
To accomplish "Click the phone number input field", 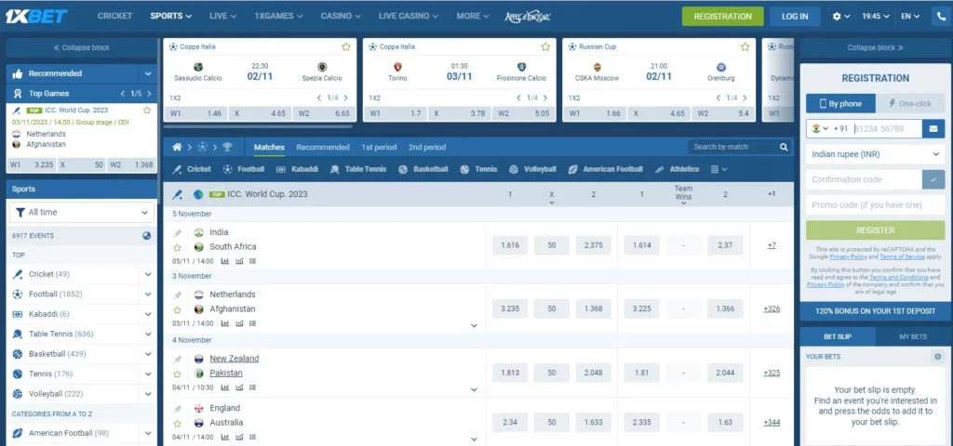I will pyautogui.click(x=887, y=128).
